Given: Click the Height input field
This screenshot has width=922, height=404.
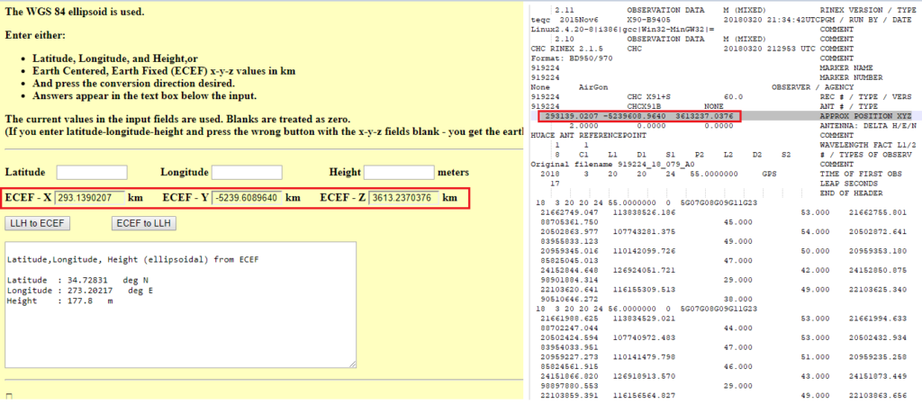Looking at the screenshot, I should click(x=399, y=173).
